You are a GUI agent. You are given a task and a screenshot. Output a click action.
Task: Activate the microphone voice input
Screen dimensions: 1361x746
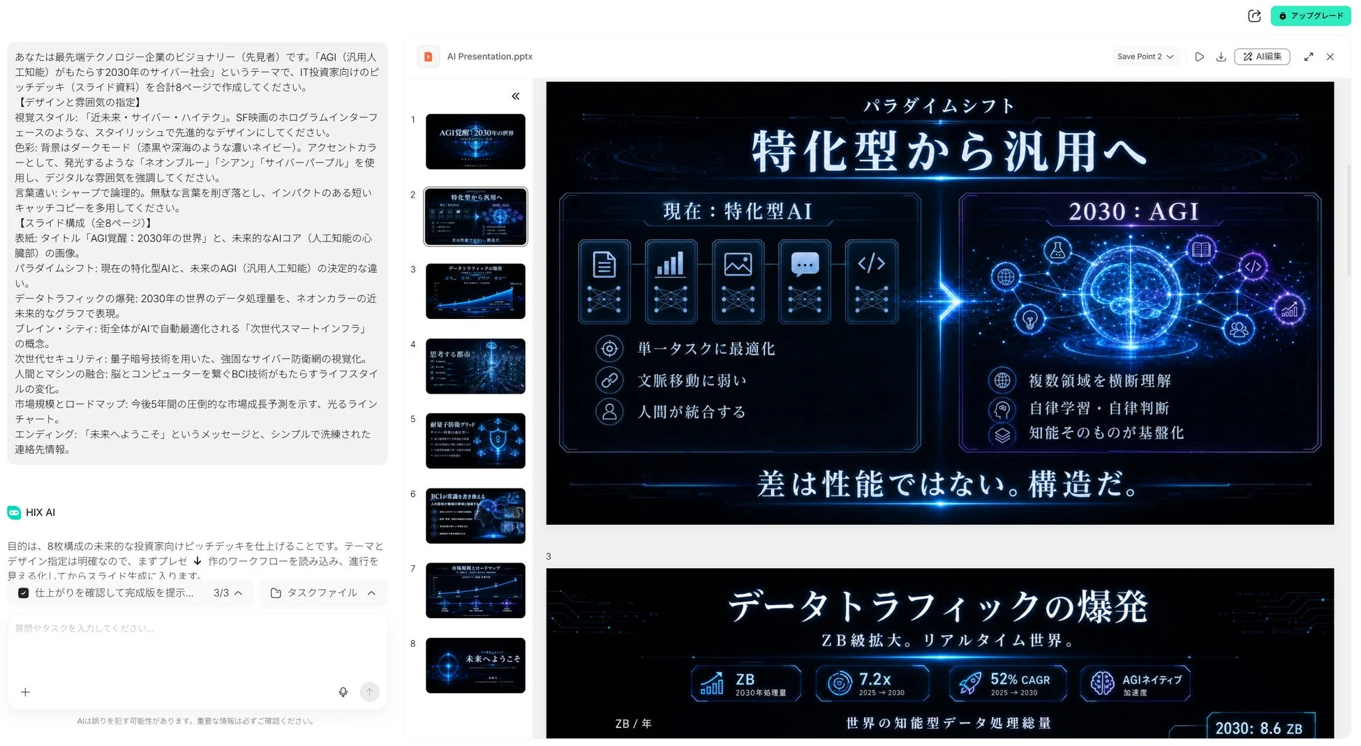[343, 692]
